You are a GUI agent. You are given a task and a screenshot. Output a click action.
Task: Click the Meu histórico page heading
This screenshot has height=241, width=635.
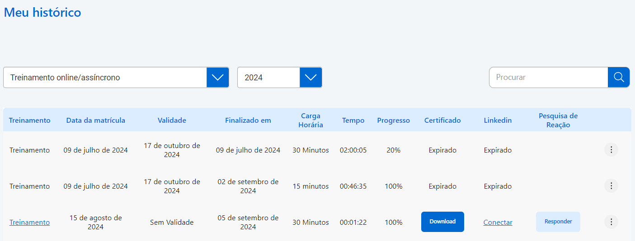pyautogui.click(x=42, y=13)
